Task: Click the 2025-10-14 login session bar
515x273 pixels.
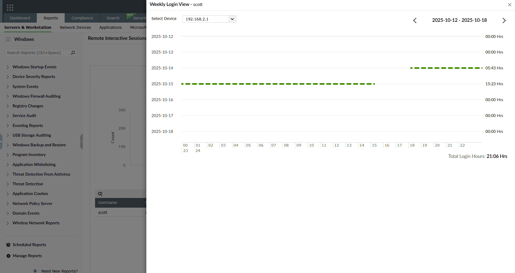Action: click(446, 68)
